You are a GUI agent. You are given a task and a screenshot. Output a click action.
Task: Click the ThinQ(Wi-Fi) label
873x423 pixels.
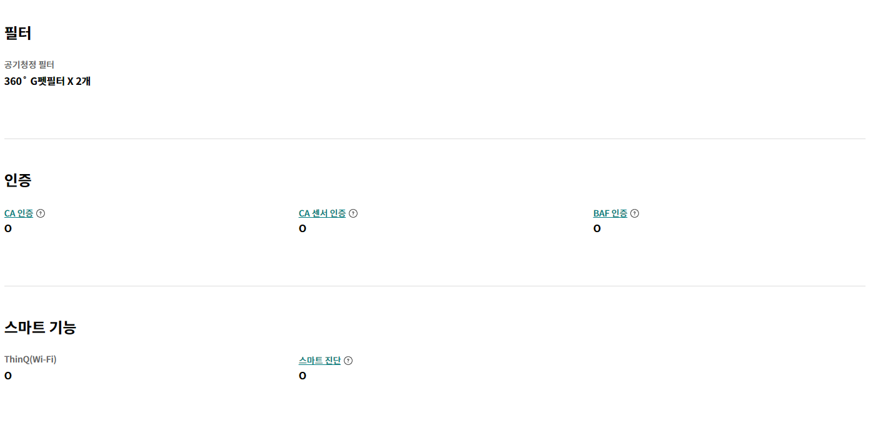pyautogui.click(x=30, y=359)
